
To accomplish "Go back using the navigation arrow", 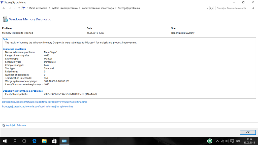I will (4, 8).
